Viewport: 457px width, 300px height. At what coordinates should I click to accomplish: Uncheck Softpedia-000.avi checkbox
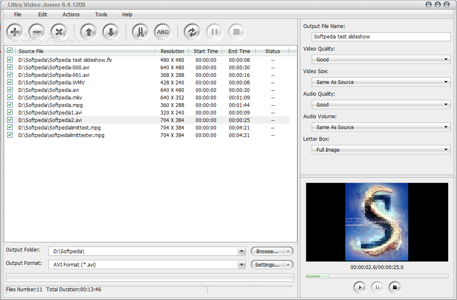[x=10, y=67]
